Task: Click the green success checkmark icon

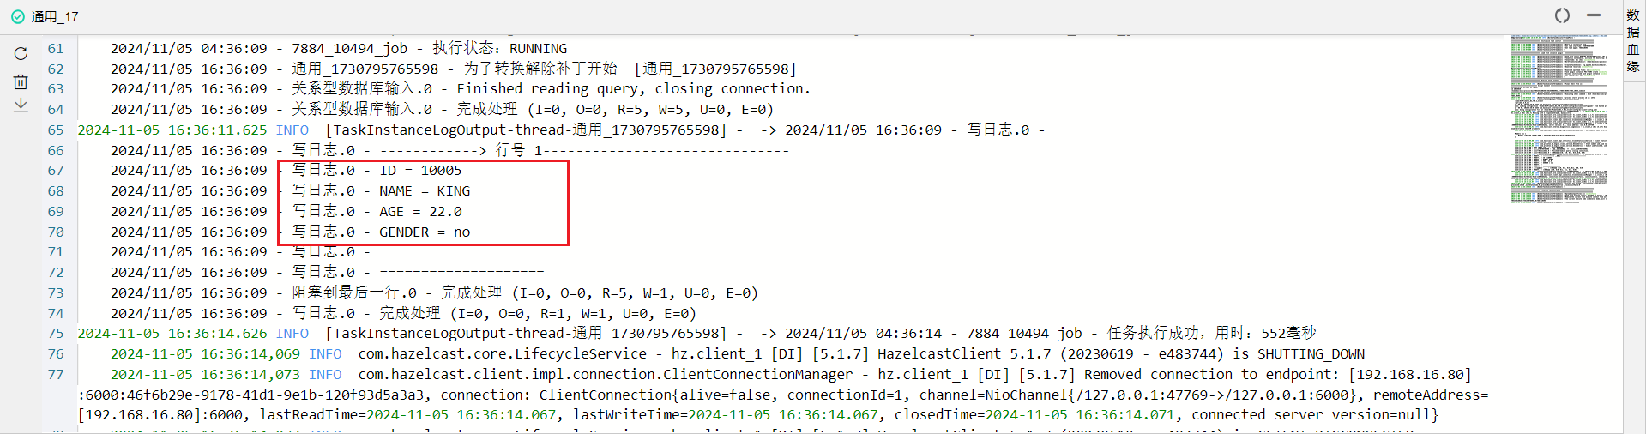Action: coord(17,16)
